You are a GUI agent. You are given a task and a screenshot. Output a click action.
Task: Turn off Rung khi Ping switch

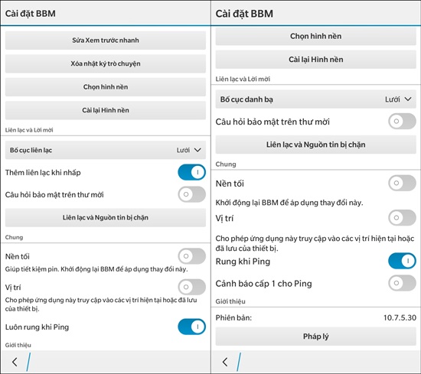pos(402,261)
